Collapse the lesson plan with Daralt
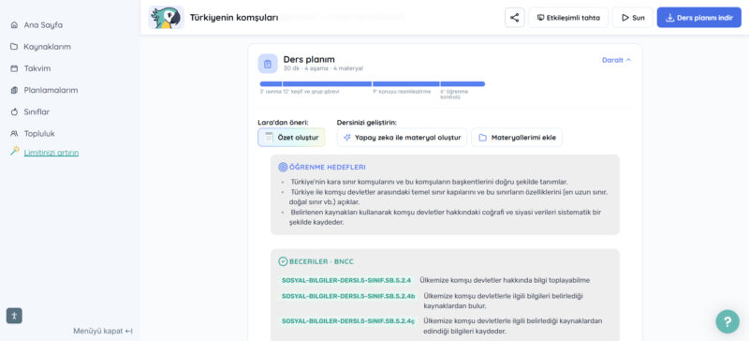 (x=616, y=60)
